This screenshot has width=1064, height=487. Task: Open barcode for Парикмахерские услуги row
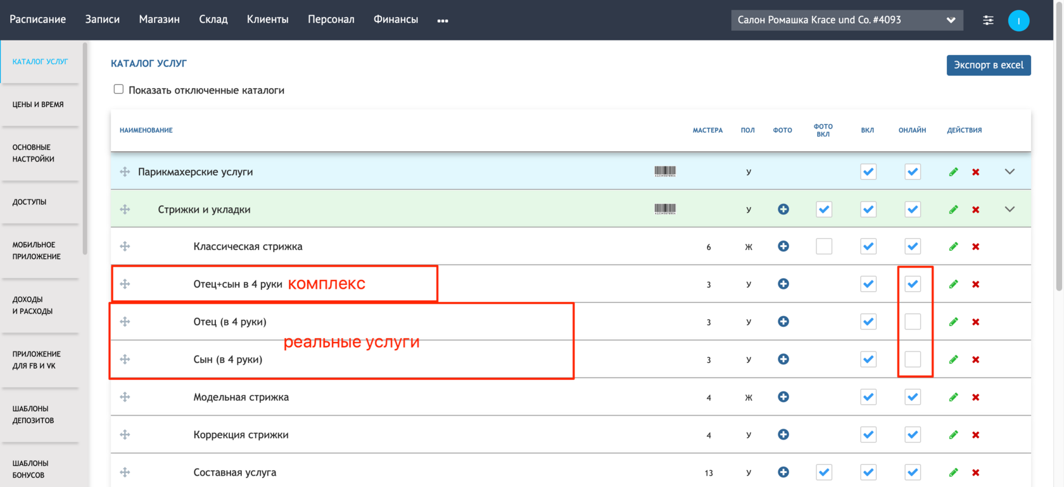(665, 171)
